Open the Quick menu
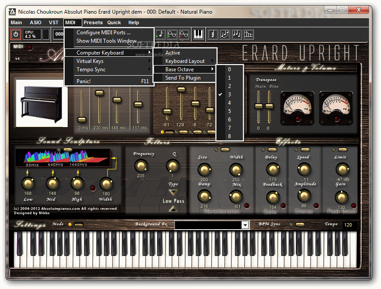The height and width of the screenshot is (289, 381). 114,22
